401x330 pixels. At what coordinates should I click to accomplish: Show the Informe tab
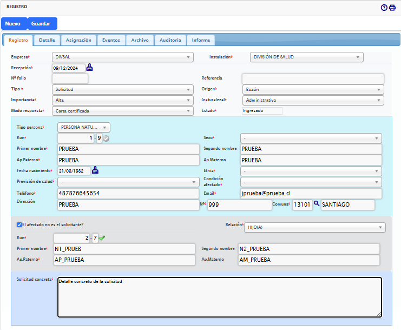[201, 40]
